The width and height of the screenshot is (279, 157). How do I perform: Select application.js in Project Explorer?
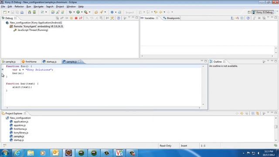click(19, 122)
